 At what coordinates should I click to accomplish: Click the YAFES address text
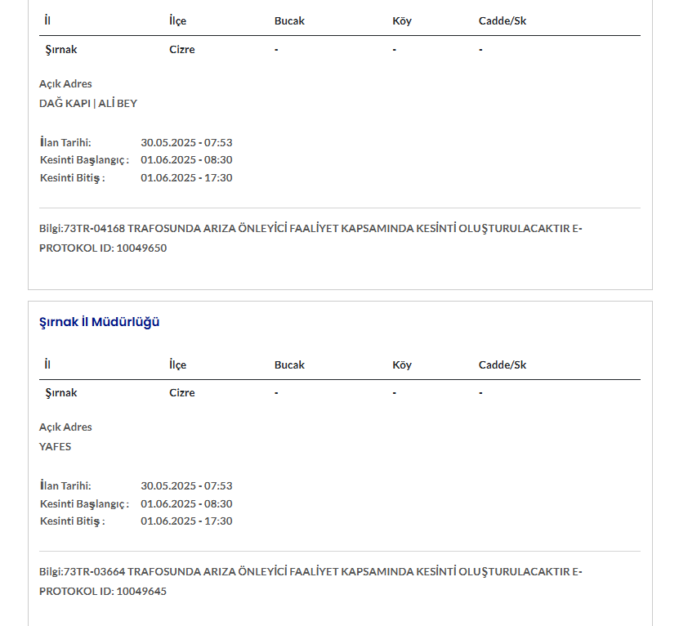pos(56,447)
